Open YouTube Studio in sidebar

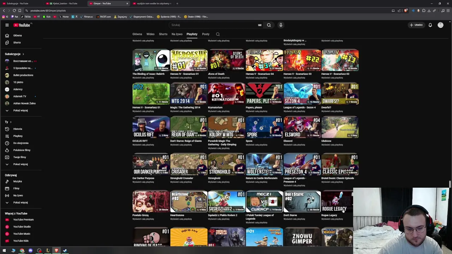pyautogui.click(x=22, y=226)
